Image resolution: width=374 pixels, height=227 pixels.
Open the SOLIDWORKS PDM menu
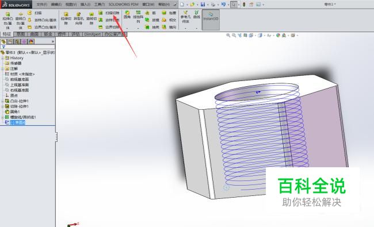tap(123, 4)
